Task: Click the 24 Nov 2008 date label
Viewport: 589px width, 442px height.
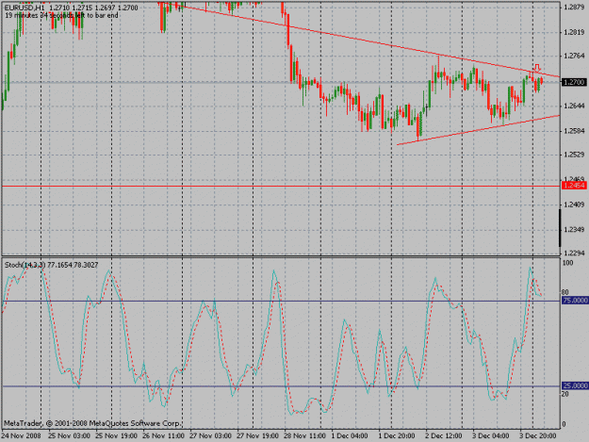Action: 22,435
